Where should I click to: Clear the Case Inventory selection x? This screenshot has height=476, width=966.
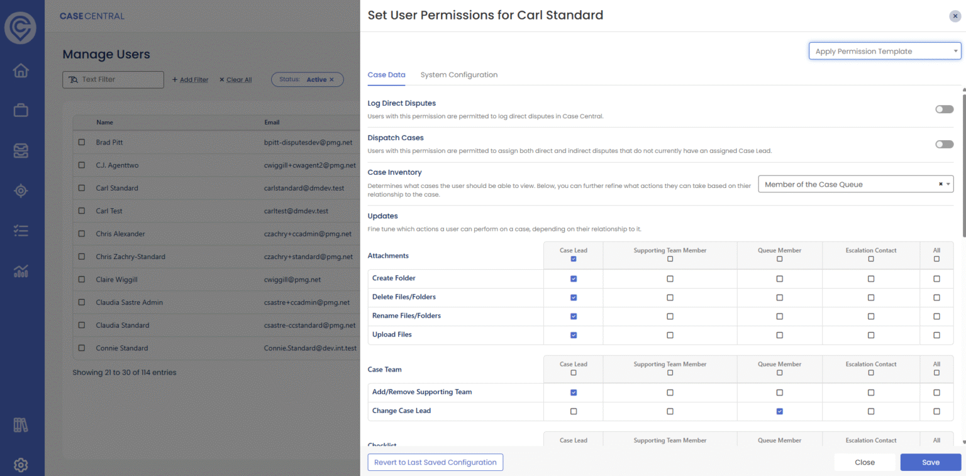(941, 184)
